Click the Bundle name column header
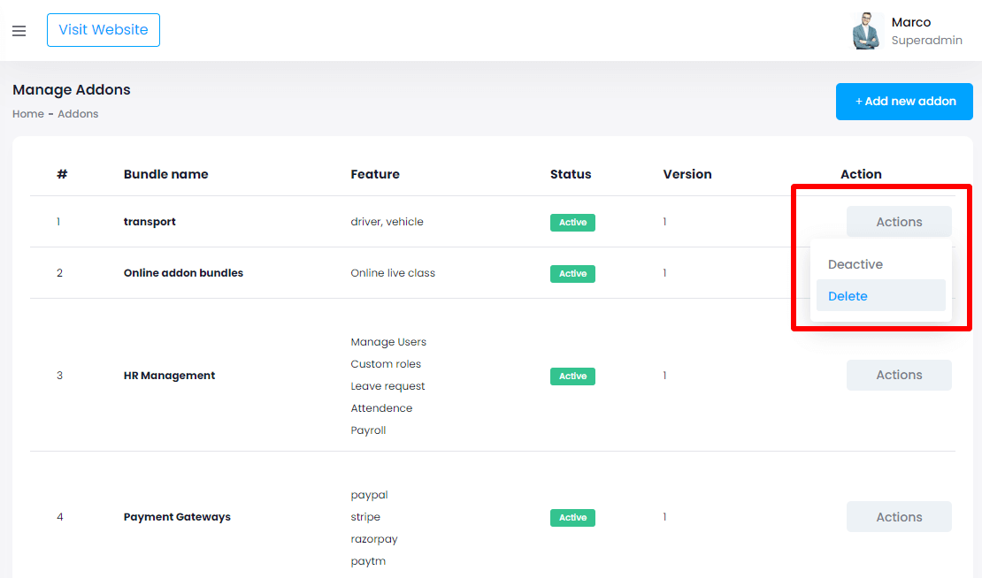Viewport: 982px width, 578px height. [x=166, y=174]
